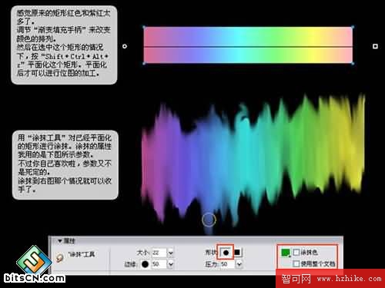Viewport: 385px width, 288px height.
Task: Click the Smudge tool icon in Properties
Action: point(59,257)
